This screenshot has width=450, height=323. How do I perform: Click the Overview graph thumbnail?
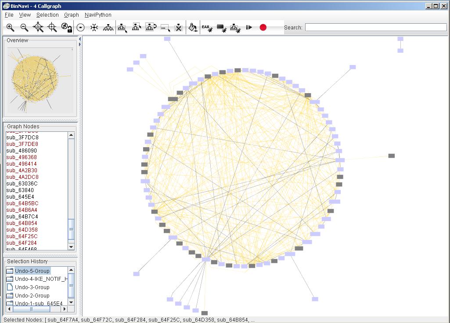40,80
